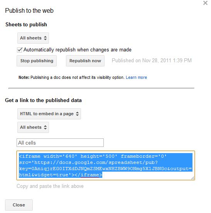Click the Close button at the bottom
Viewport: 211px width, 213px height.
pos(19,205)
